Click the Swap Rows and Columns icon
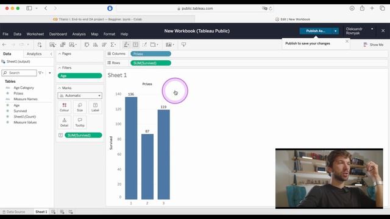Screen dimensions: 390x219 [x=87, y=44]
